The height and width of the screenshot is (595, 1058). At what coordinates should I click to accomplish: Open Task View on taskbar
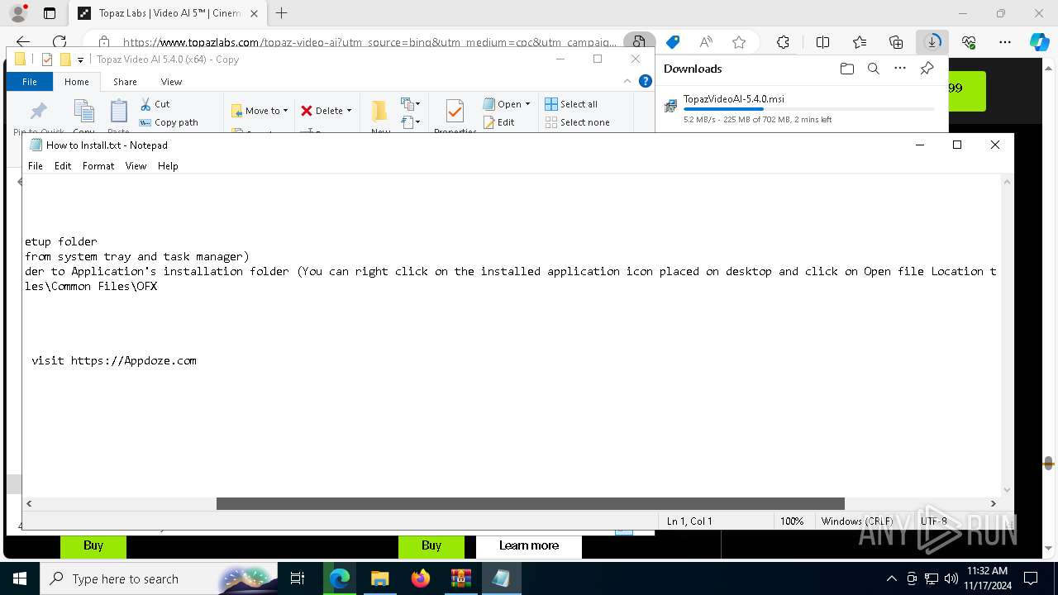(298, 578)
